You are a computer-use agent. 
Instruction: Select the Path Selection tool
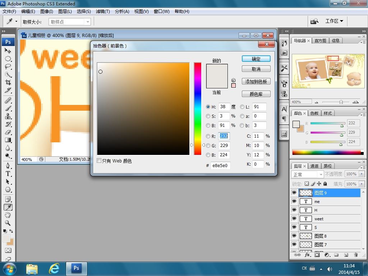click(x=8, y=181)
